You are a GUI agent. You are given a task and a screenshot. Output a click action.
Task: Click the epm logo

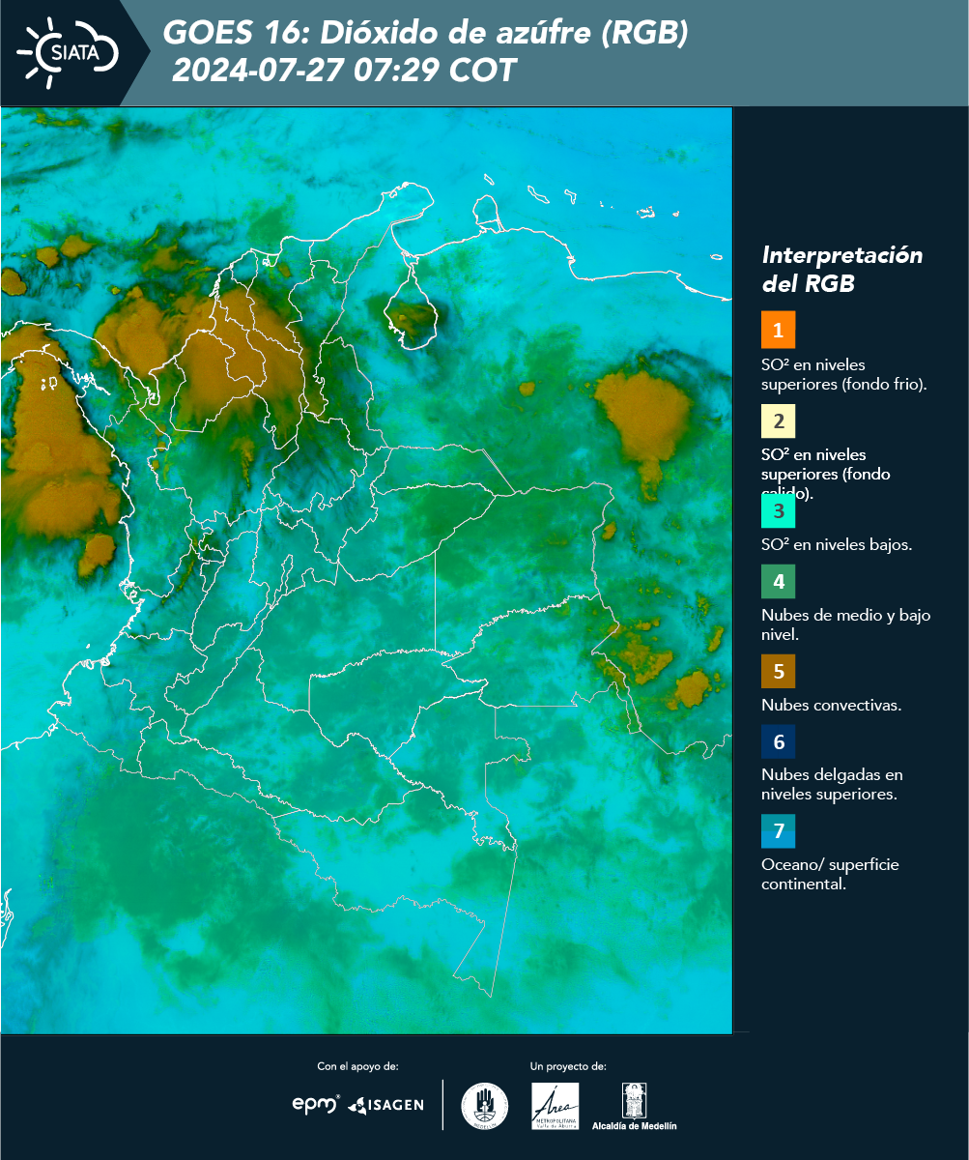315,1104
